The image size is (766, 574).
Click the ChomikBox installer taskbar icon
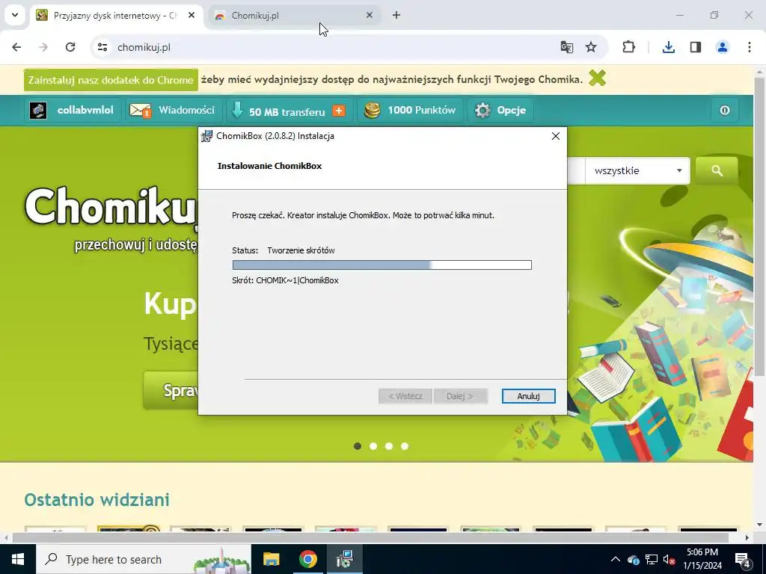coord(345,559)
